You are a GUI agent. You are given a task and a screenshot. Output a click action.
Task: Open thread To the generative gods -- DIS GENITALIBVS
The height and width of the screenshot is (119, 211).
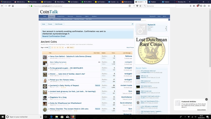[x=66, y=68]
